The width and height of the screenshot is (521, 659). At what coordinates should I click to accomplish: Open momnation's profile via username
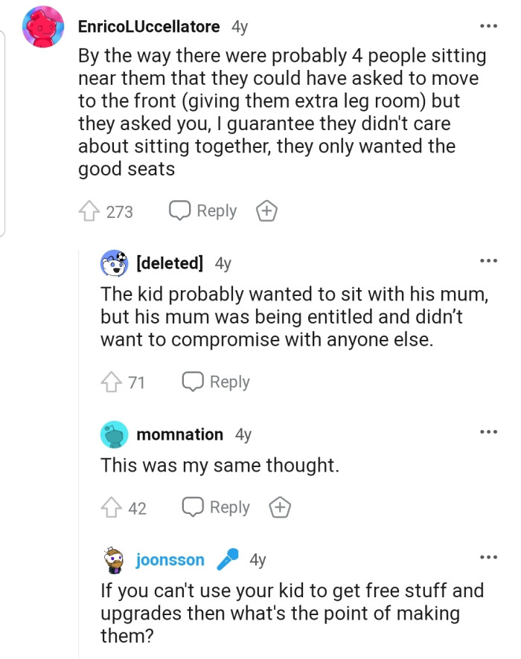[179, 434]
